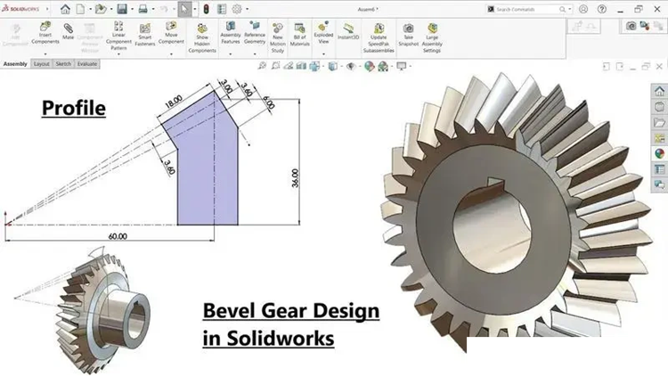668x377 pixels.
Task: Click Reference Geometry tool
Action: [255, 33]
